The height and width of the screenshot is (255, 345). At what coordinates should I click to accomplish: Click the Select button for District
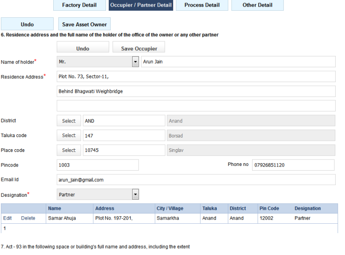coord(69,121)
